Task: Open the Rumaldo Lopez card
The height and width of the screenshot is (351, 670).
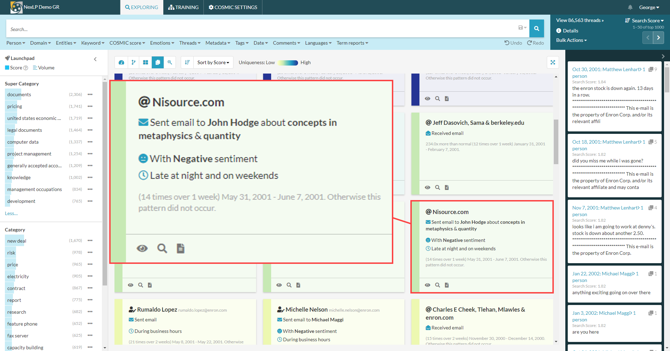Action: point(186,322)
